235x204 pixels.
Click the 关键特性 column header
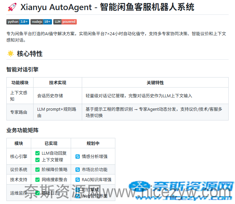coord(155,83)
